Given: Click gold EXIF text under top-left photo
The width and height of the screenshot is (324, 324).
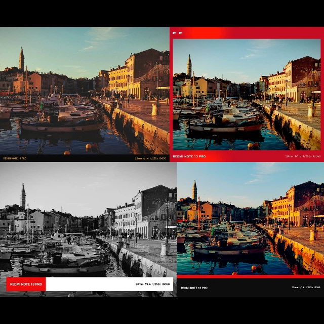Looking at the screenshot, I should coord(150,158).
